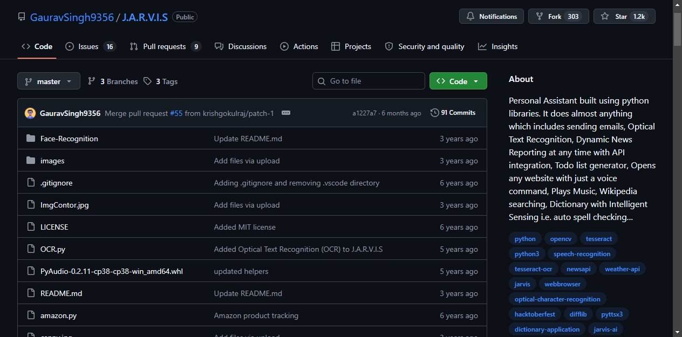Click the Star icon
The image size is (682, 337).
605,17
